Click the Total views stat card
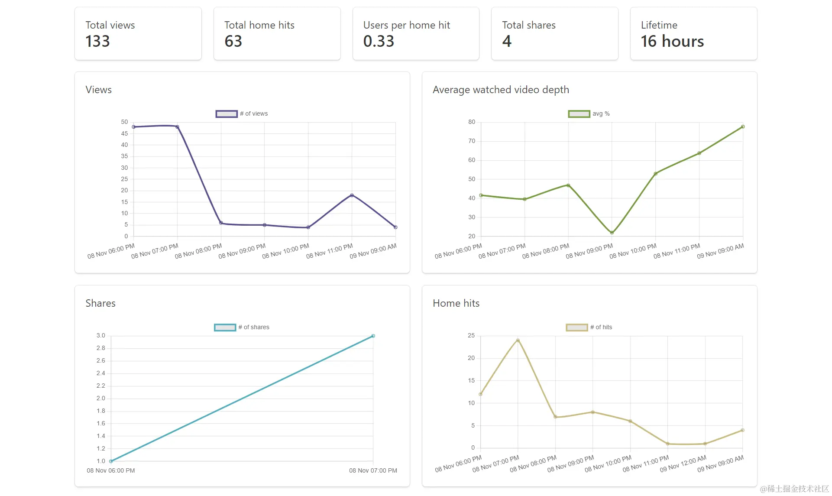The width and height of the screenshot is (832, 496). click(138, 34)
